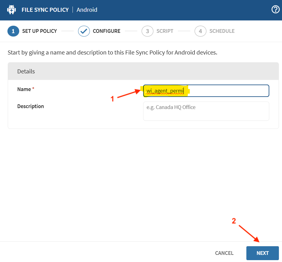Proceed with the NEXT button

[x=262, y=253]
